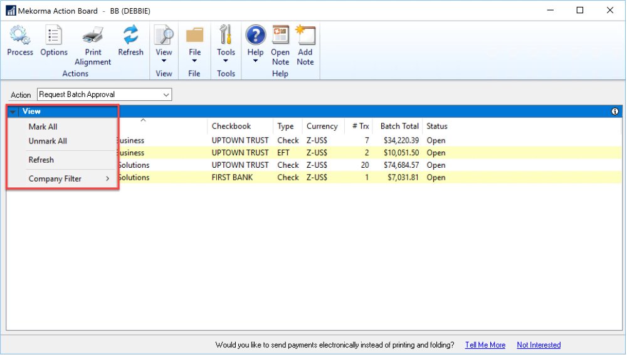Viewport: 627px width, 355px height.
Task: Select the $10,051.50 batch total cell
Action: tap(401, 153)
